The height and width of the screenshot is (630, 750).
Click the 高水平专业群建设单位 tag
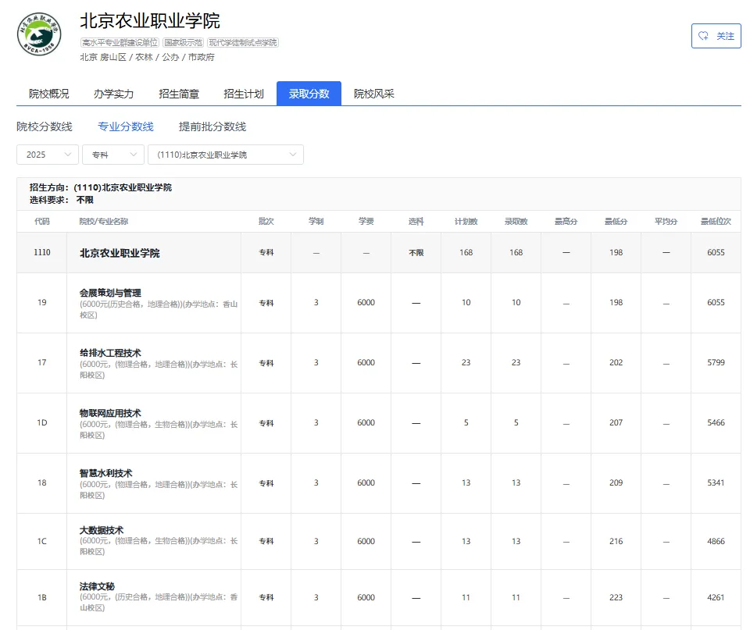pyautogui.click(x=120, y=42)
